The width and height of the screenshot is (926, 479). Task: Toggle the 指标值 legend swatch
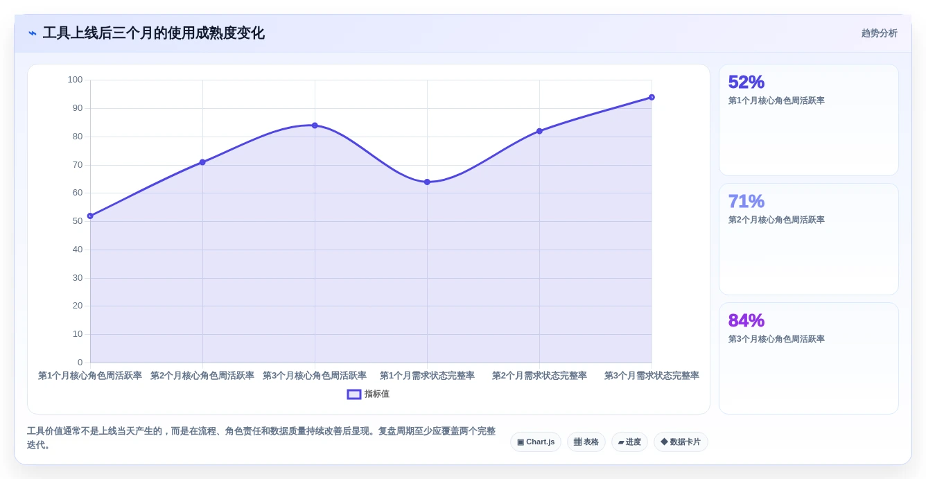click(354, 394)
